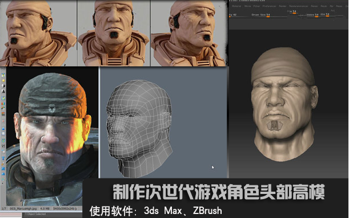This screenshot has width=349, height=218.
Task: Open the Preferences menu in ZBrush
Action: pyautogui.click(x=269, y=6)
